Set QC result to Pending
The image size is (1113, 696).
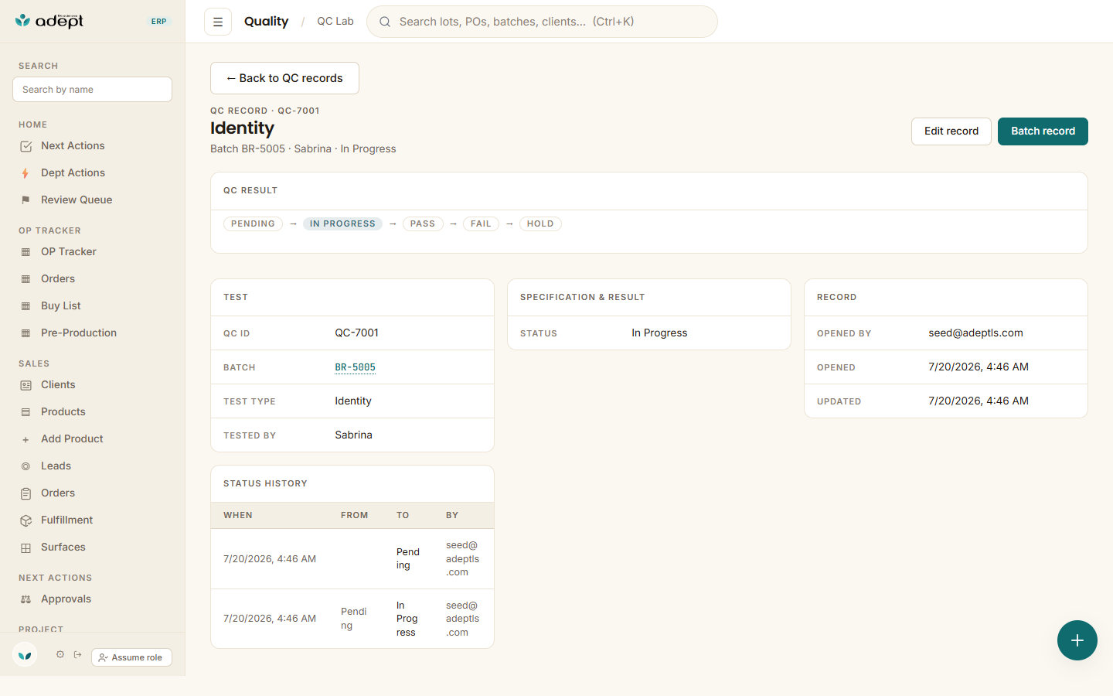tap(253, 224)
